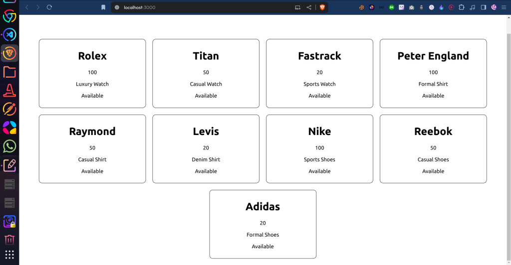Open the Brave Shields lion icon

pos(322,7)
